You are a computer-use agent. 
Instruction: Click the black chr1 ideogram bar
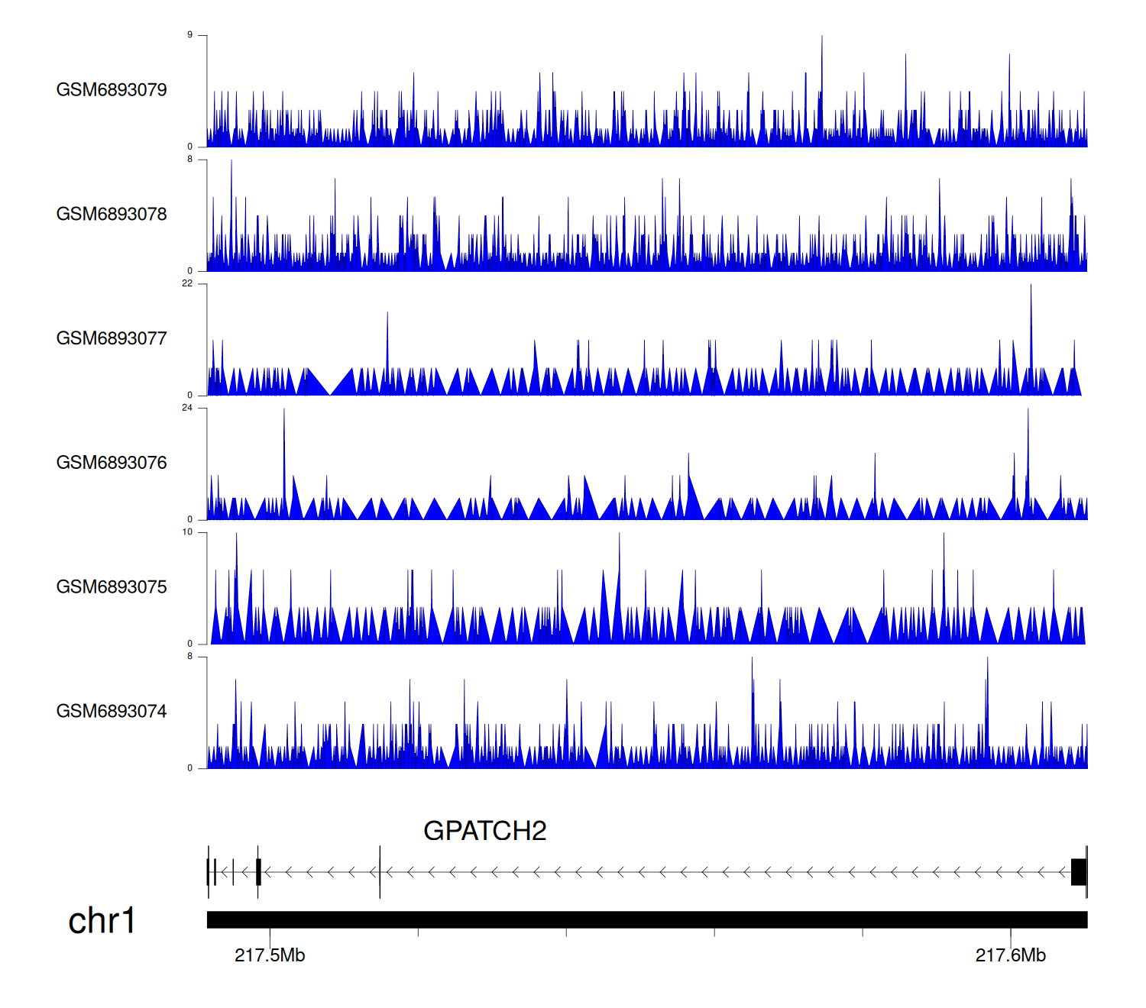click(x=646, y=919)
